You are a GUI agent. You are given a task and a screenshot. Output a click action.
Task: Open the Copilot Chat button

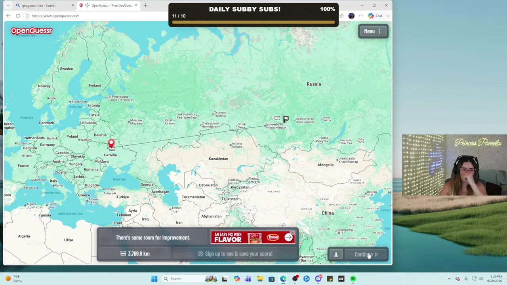[x=375, y=16]
